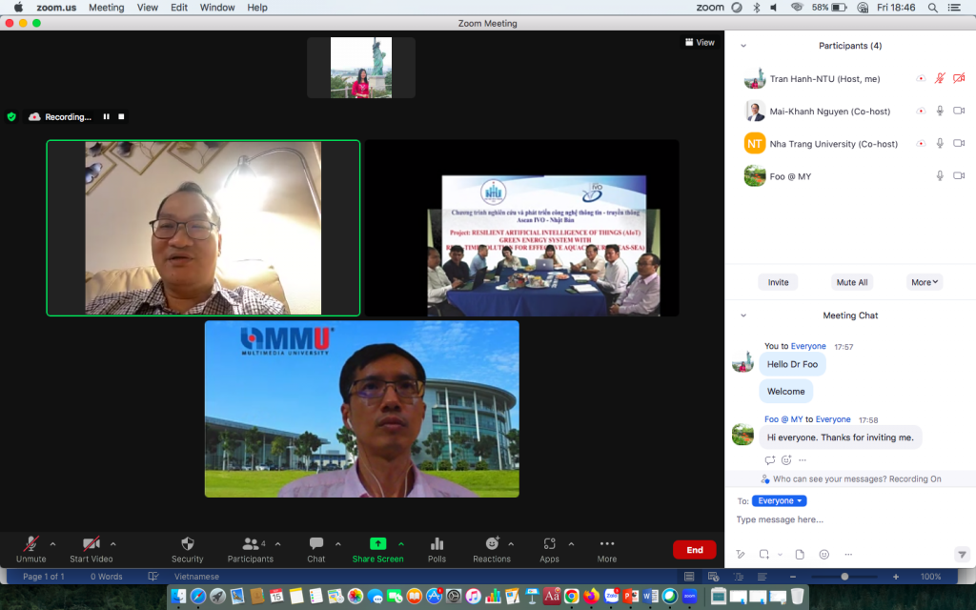
Task: Launch Polls from the meeting toolbar
Action: click(437, 543)
